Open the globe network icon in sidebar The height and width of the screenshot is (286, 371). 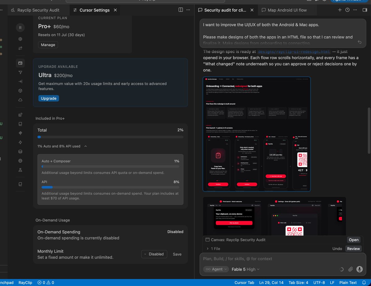pos(20,161)
